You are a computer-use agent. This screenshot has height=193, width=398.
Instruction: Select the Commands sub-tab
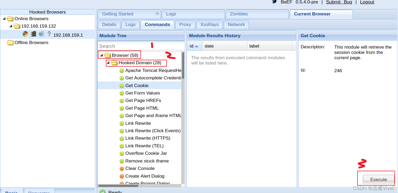[x=157, y=24]
